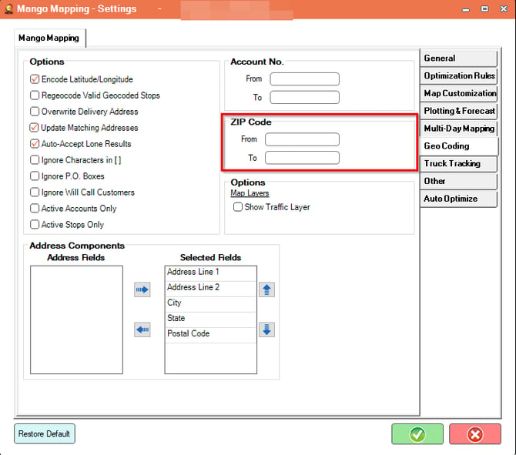Screen dimensions: 516x455
Task: Click the ZIP Code To field
Action: (302, 158)
